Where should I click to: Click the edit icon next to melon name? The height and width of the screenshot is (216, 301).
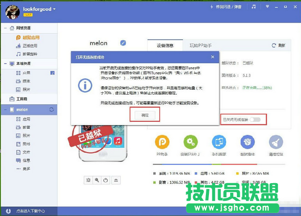pyautogui.click(x=123, y=43)
